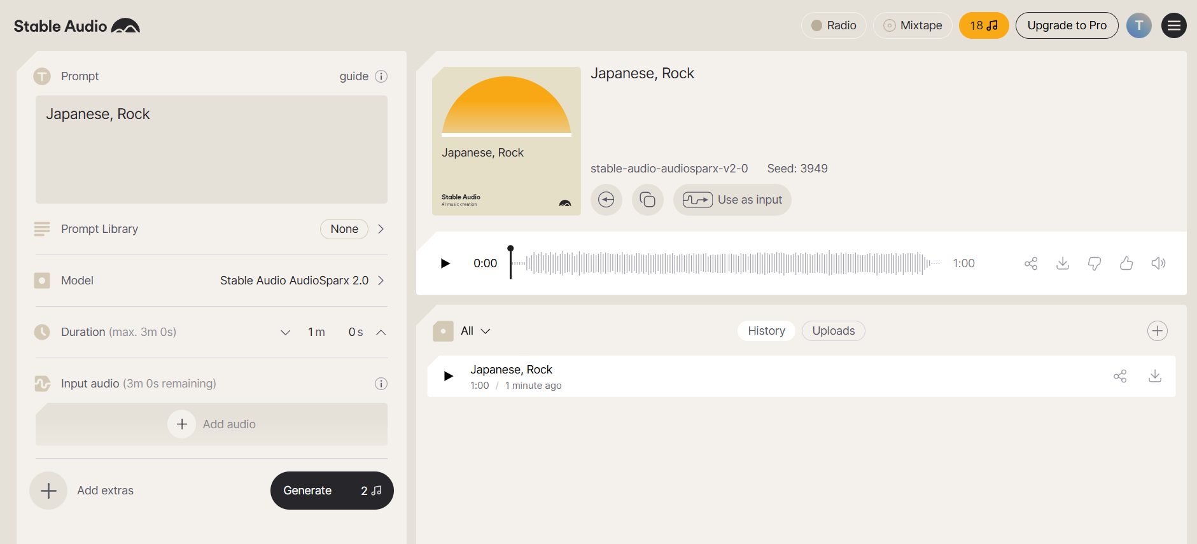
Task: Click the Seed: 3949 text
Action: (797, 169)
